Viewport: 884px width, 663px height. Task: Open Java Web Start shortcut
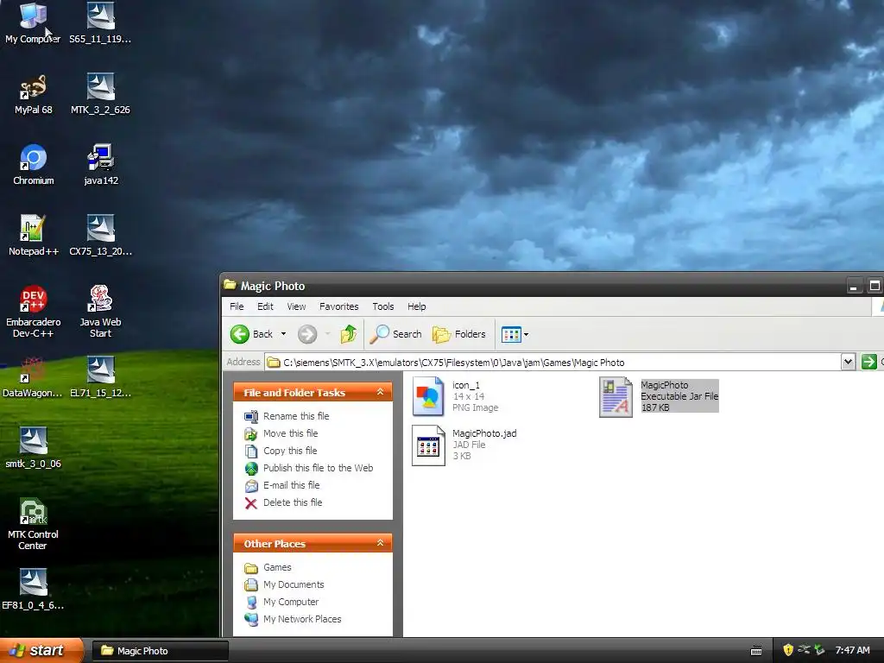[100, 311]
